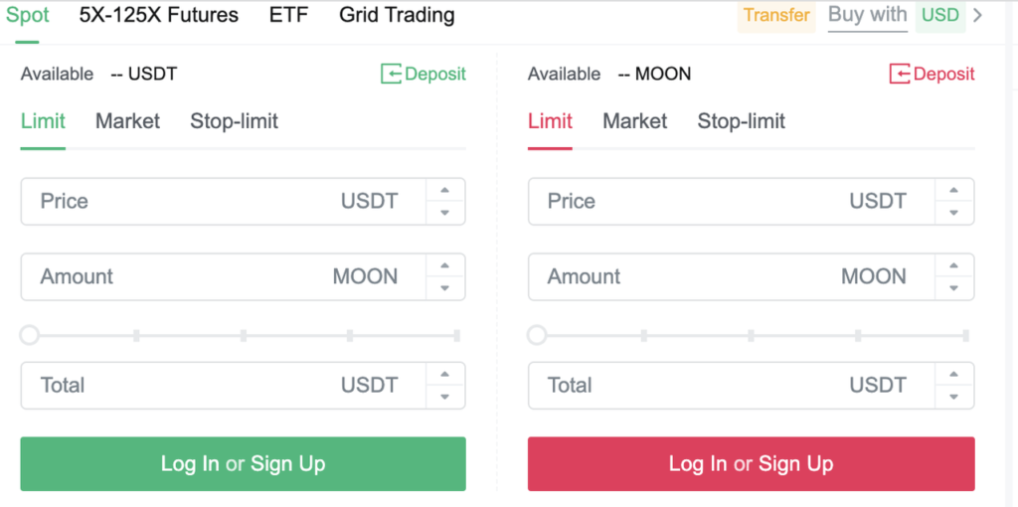This screenshot has height=507, width=1018.
Task: Select Market order type on buy side
Action: (x=127, y=121)
